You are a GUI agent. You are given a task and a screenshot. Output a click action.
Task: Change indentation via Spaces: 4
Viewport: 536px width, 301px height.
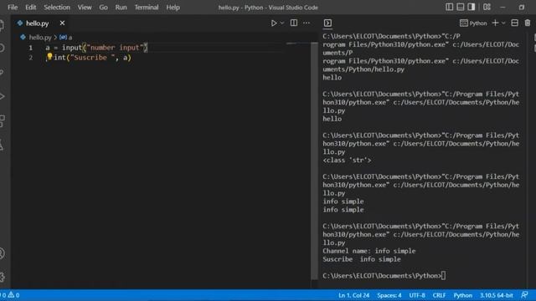coord(389,295)
